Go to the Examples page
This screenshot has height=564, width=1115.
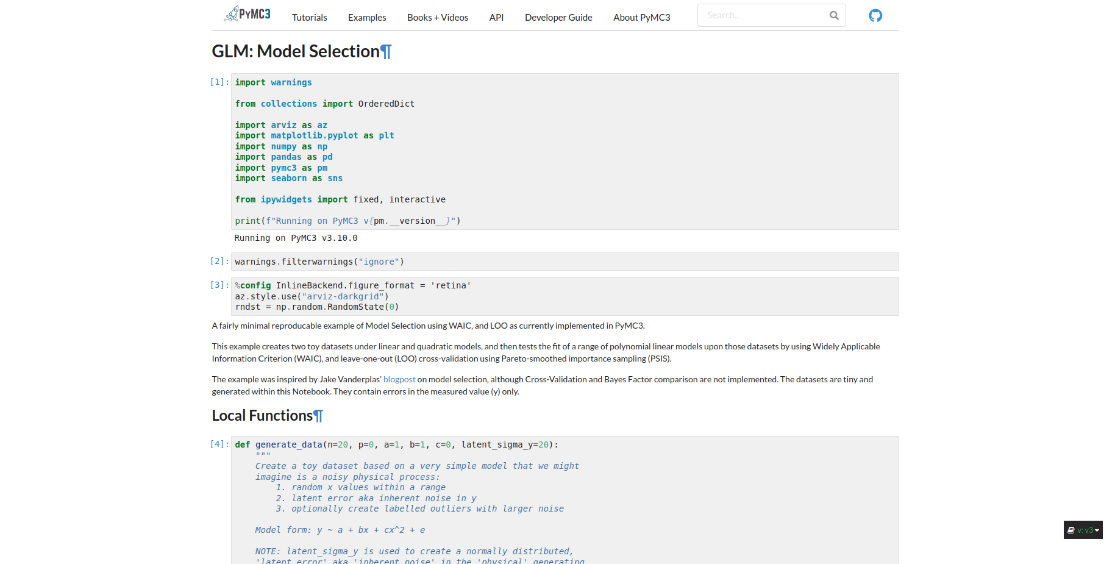point(366,18)
